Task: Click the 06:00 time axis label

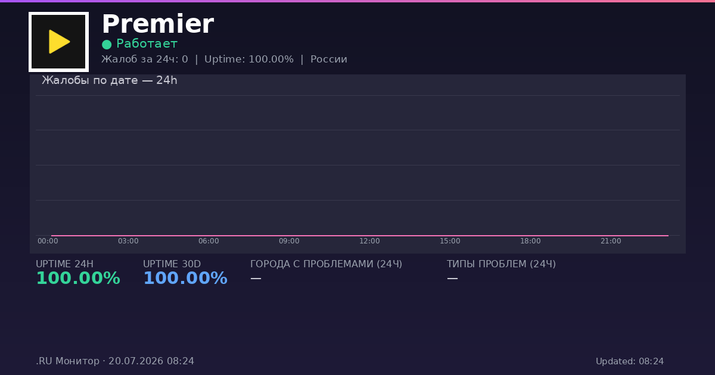Action: (209, 241)
